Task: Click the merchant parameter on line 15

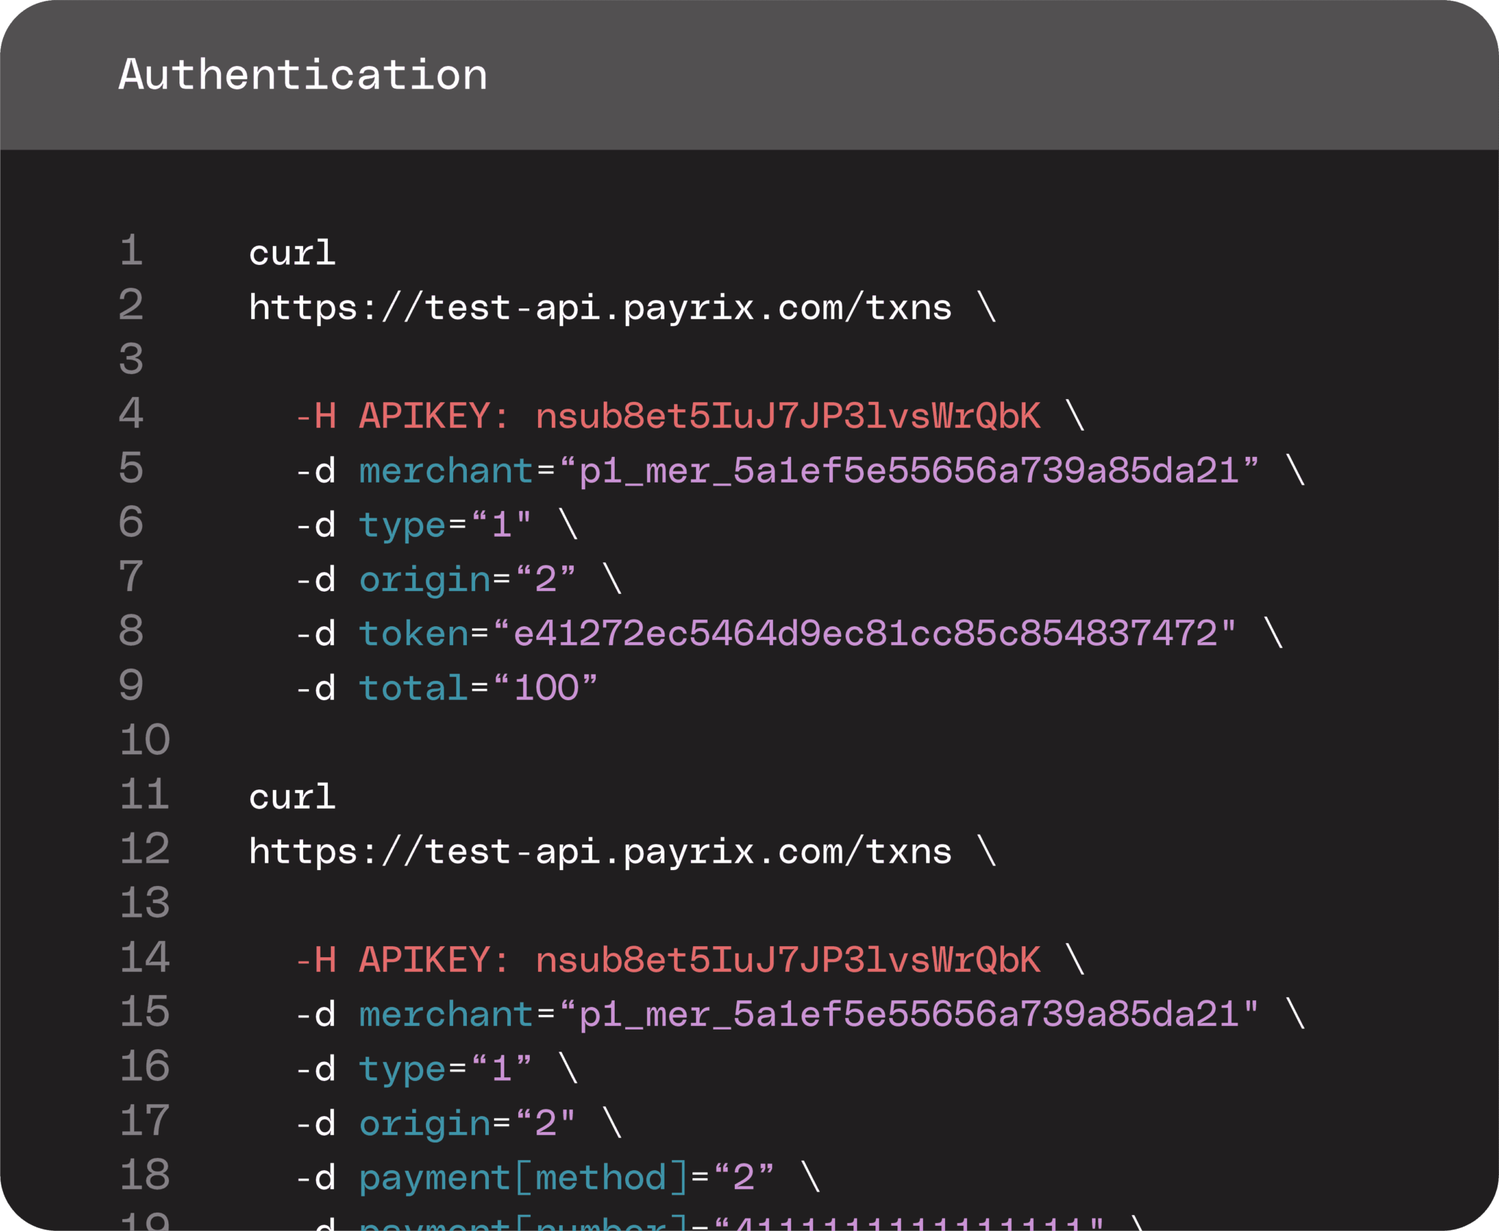Action: click(446, 1014)
